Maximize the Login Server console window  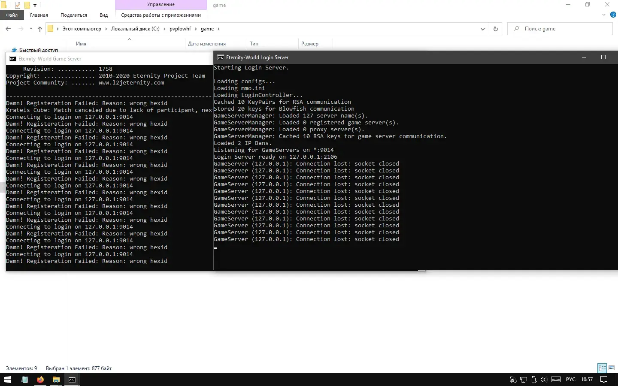pyautogui.click(x=603, y=57)
